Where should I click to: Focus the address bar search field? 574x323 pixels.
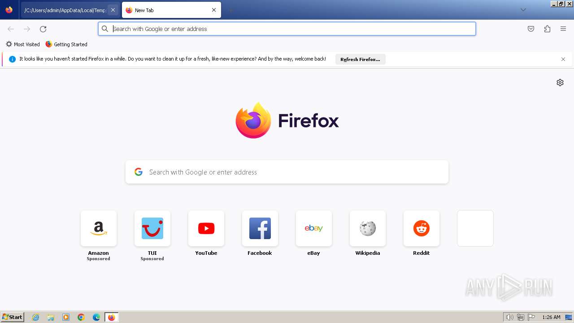pos(287,29)
